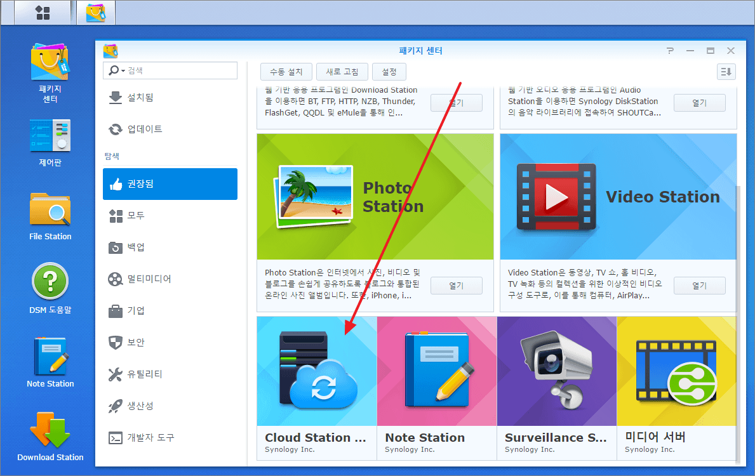Select 모두 all packages category
755x476 pixels.
point(170,216)
